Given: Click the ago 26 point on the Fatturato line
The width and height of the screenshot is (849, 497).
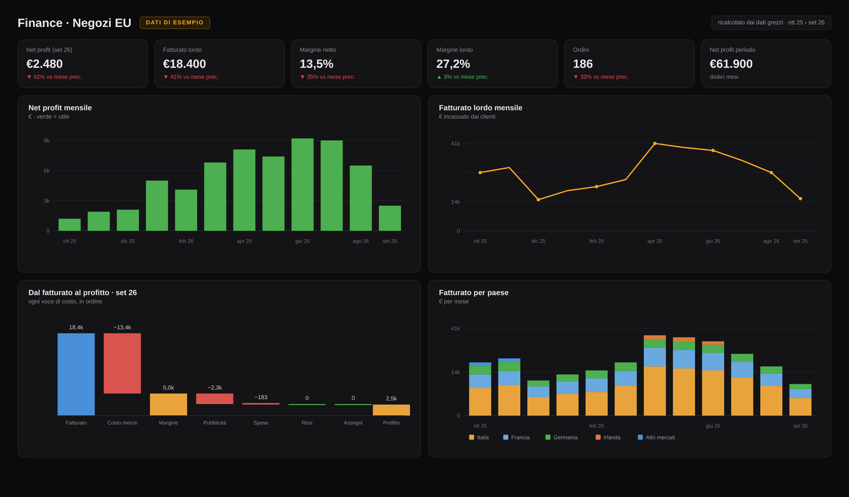Looking at the screenshot, I should tap(771, 172).
